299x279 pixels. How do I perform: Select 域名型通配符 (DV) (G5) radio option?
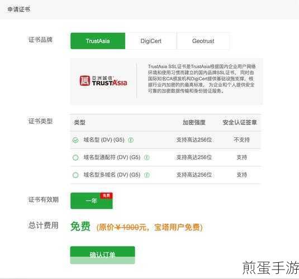coord(75,157)
